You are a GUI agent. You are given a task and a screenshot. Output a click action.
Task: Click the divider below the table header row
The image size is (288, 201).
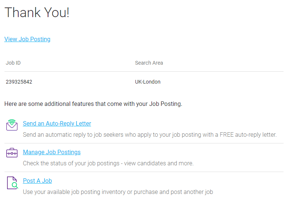point(144,72)
